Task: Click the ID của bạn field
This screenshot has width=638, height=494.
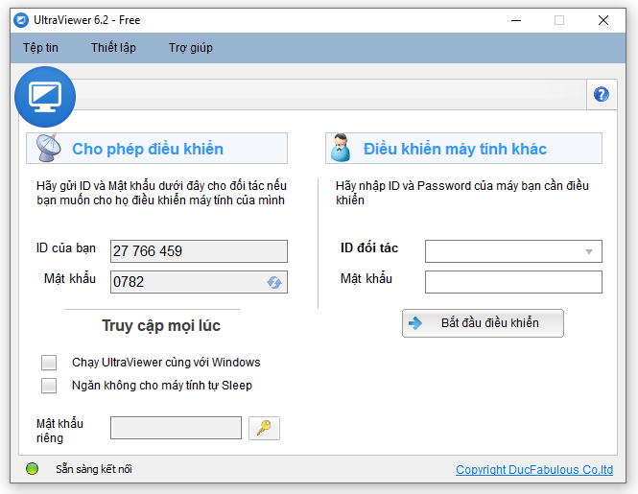Action: tap(199, 251)
